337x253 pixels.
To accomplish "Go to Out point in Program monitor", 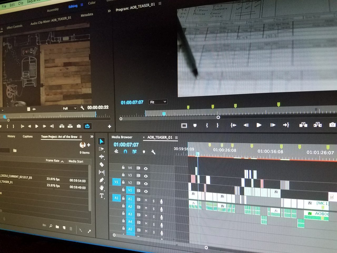I will pyautogui.click(x=286, y=125).
